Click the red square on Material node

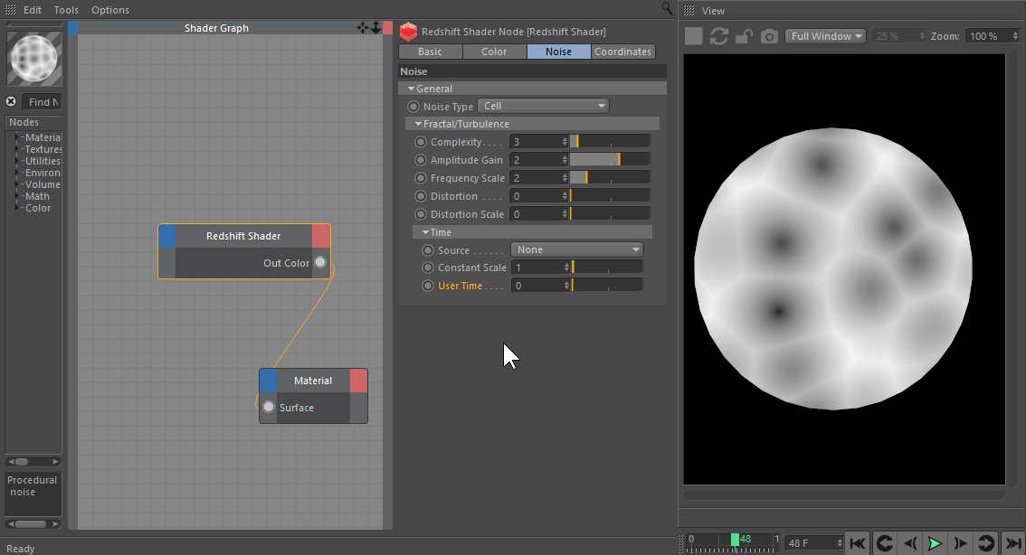(358, 381)
